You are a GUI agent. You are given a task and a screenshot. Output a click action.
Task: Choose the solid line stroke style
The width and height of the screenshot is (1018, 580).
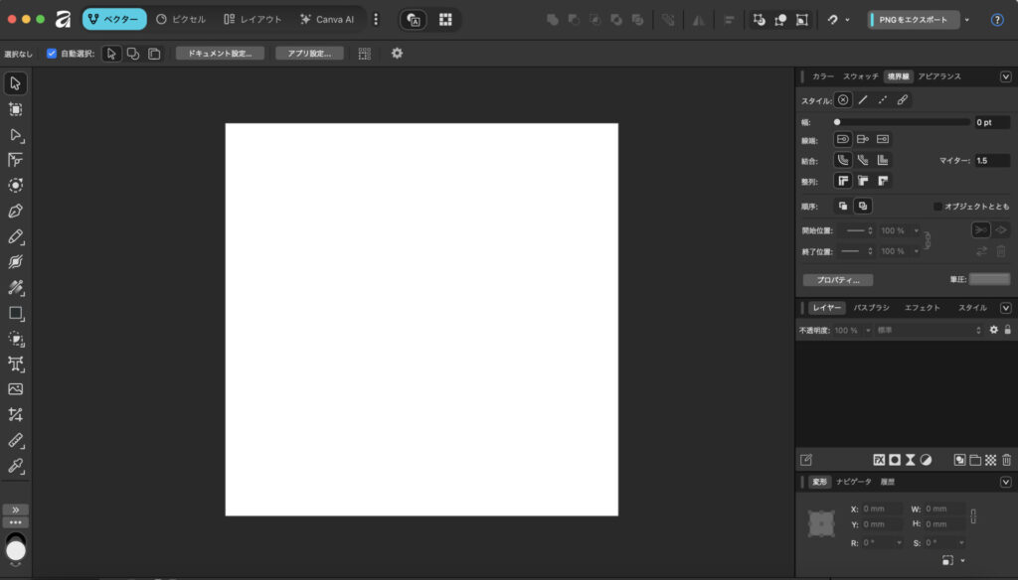tap(862, 100)
